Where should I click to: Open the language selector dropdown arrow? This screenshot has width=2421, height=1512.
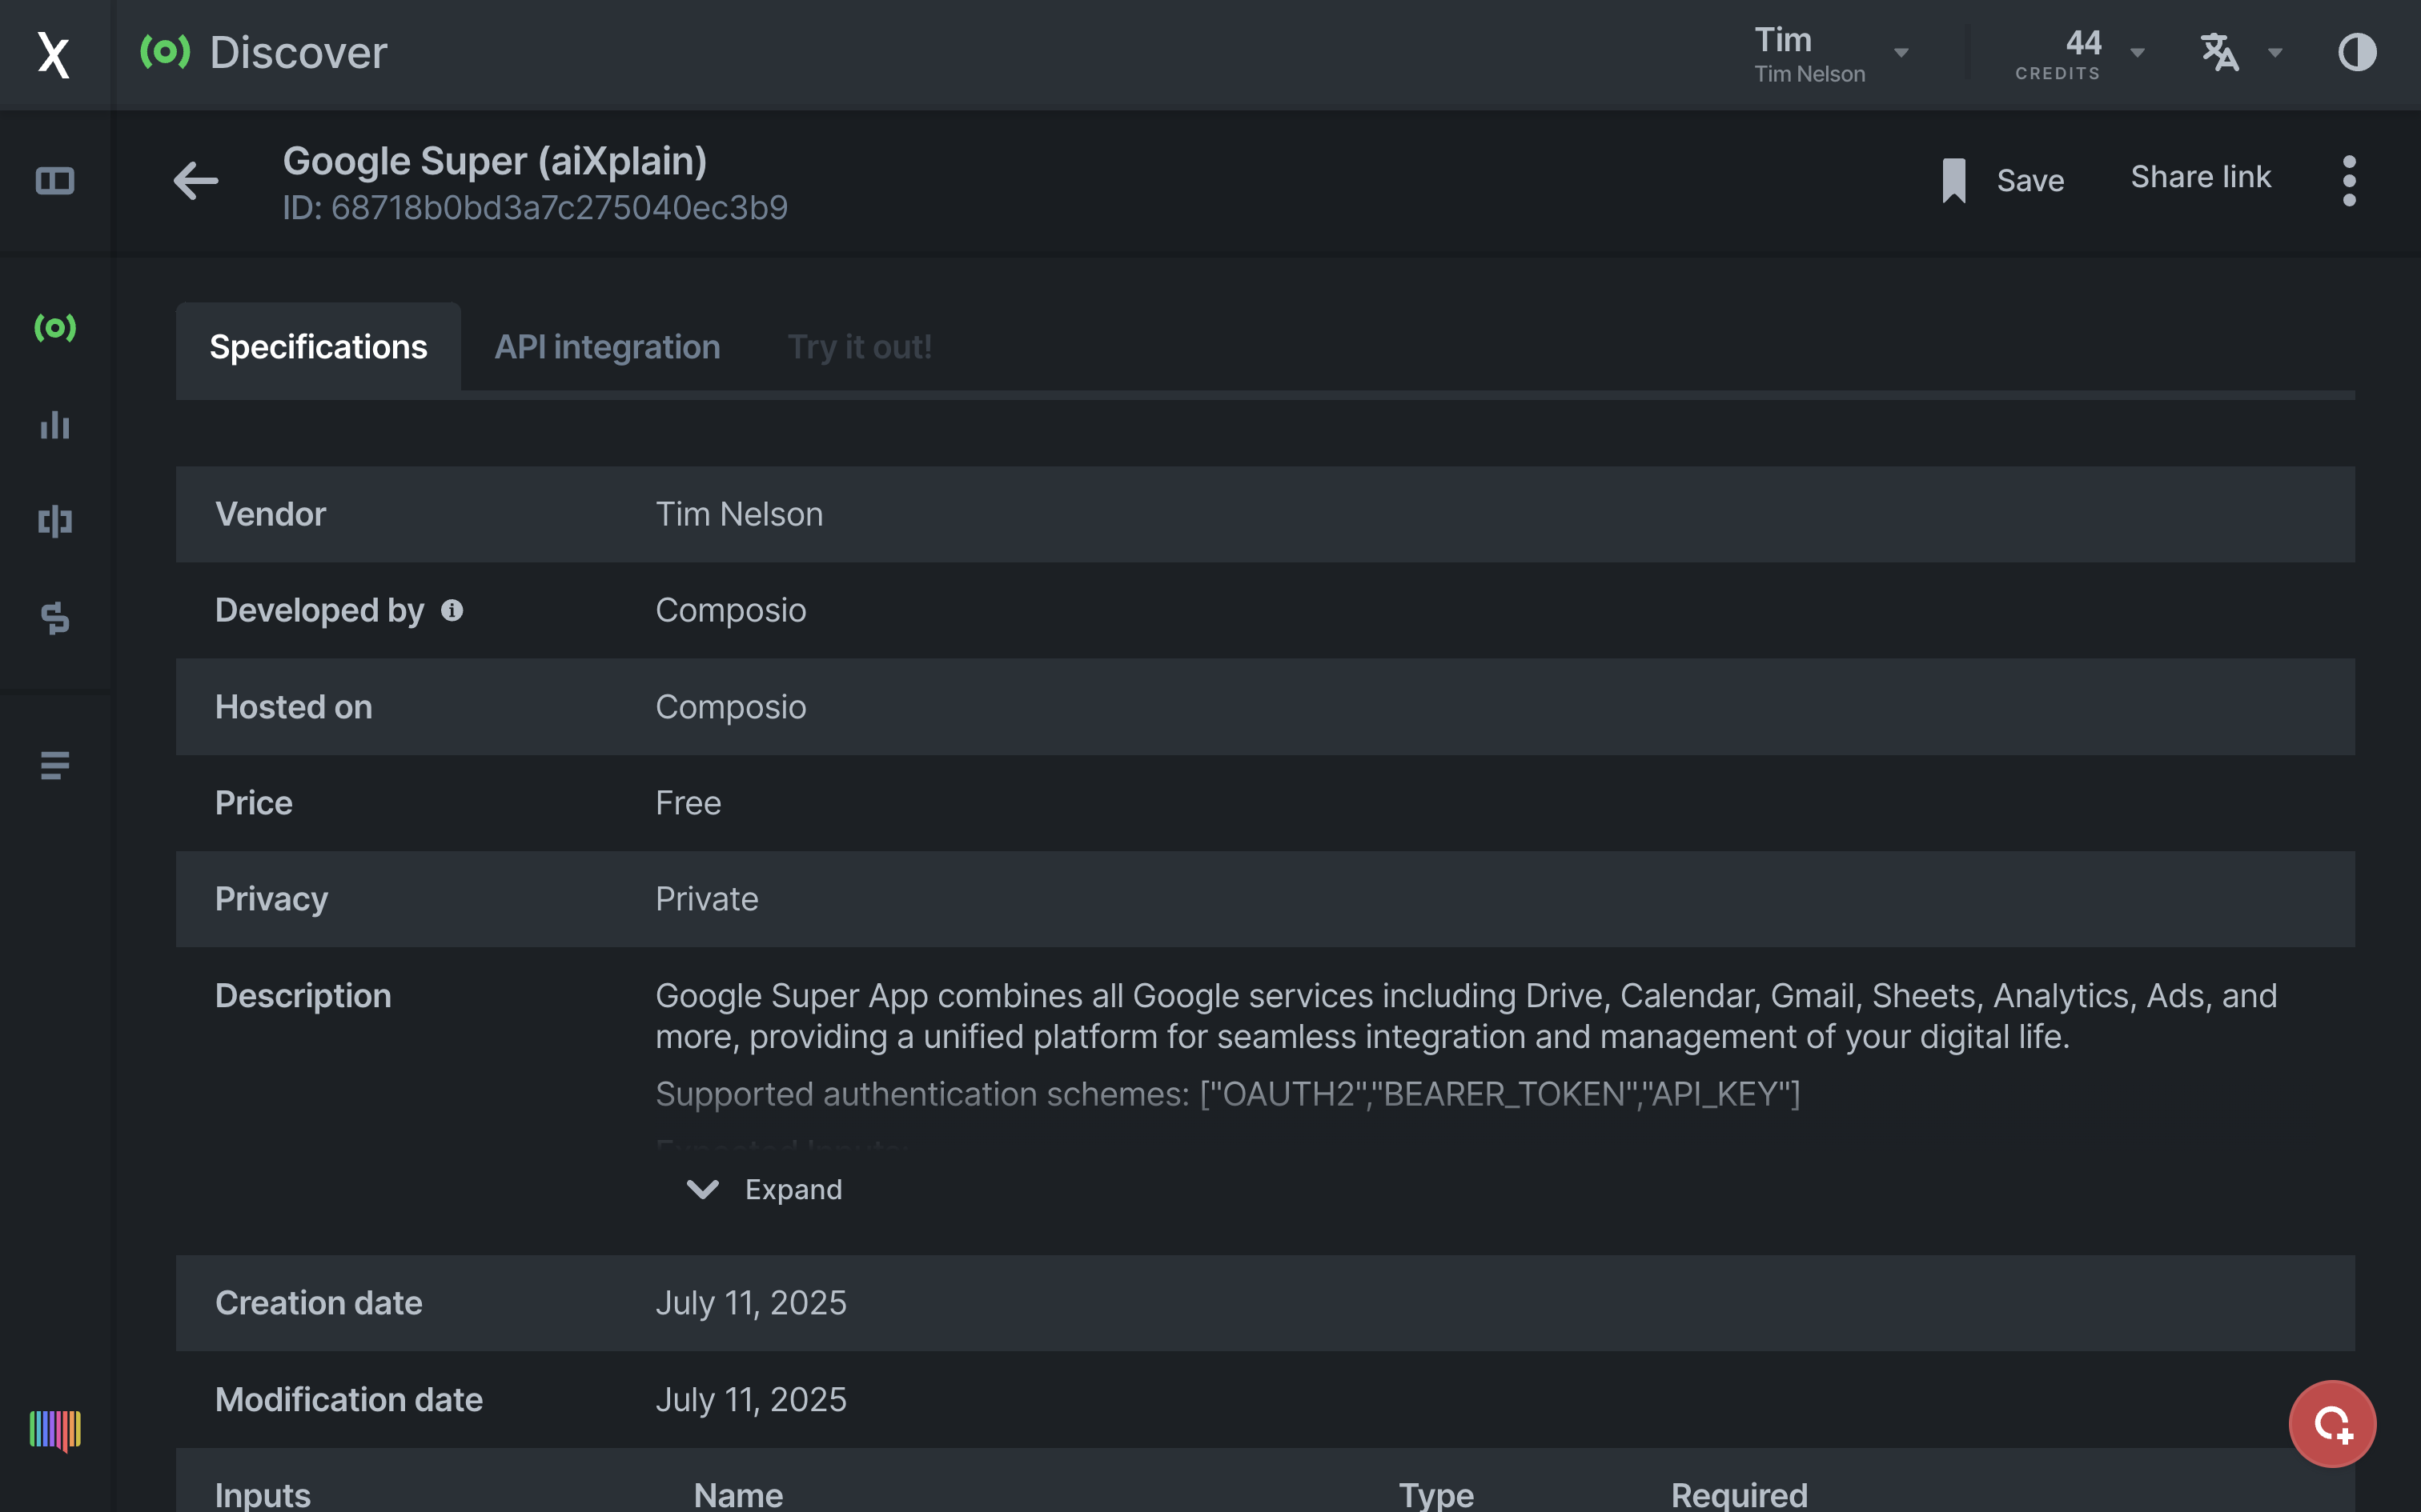[x=2275, y=53]
